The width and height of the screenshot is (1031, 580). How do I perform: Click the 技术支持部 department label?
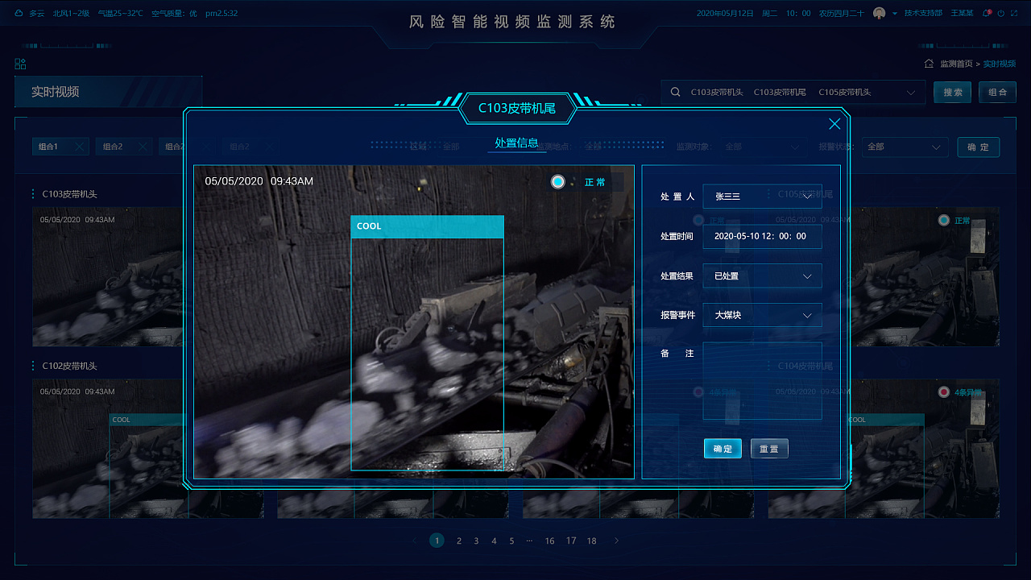pos(923,14)
